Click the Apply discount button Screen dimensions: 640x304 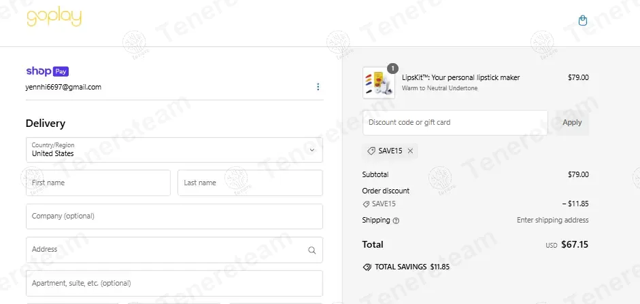pyautogui.click(x=572, y=123)
